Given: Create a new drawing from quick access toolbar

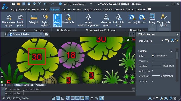Looking at the screenshot, I should click(14, 4).
